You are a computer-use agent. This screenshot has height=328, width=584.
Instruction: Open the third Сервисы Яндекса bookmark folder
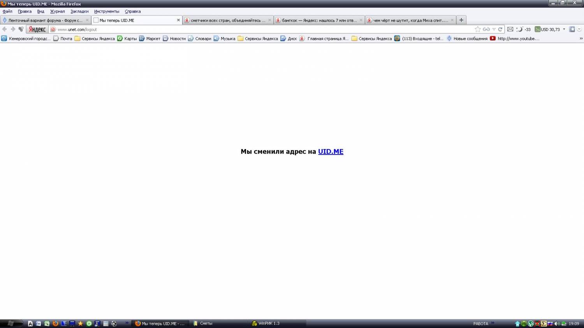[x=372, y=39]
